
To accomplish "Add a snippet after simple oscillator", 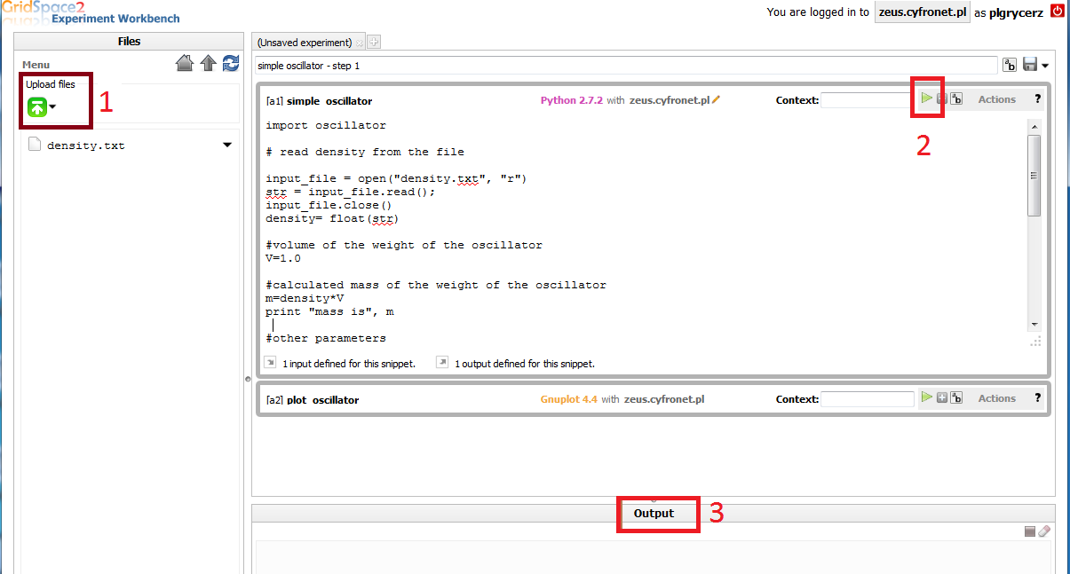I will [942, 99].
